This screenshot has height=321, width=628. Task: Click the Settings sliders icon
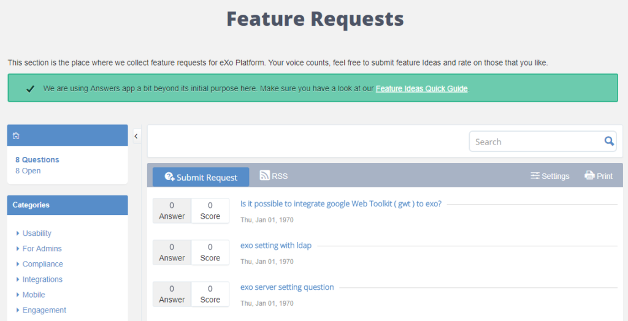pyautogui.click(x=535, y=176)
